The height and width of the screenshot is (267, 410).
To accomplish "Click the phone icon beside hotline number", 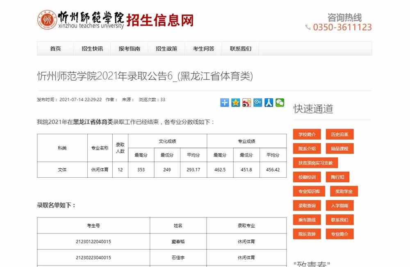I will [308, 27].
